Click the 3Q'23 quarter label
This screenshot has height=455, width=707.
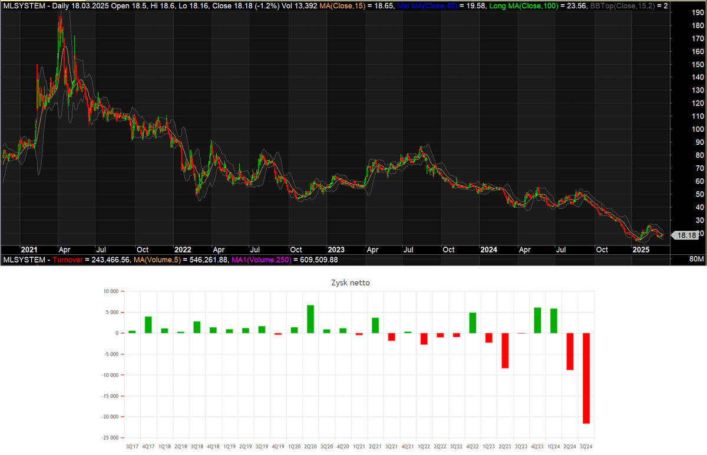pyautogui.click(x=521, y=447)
